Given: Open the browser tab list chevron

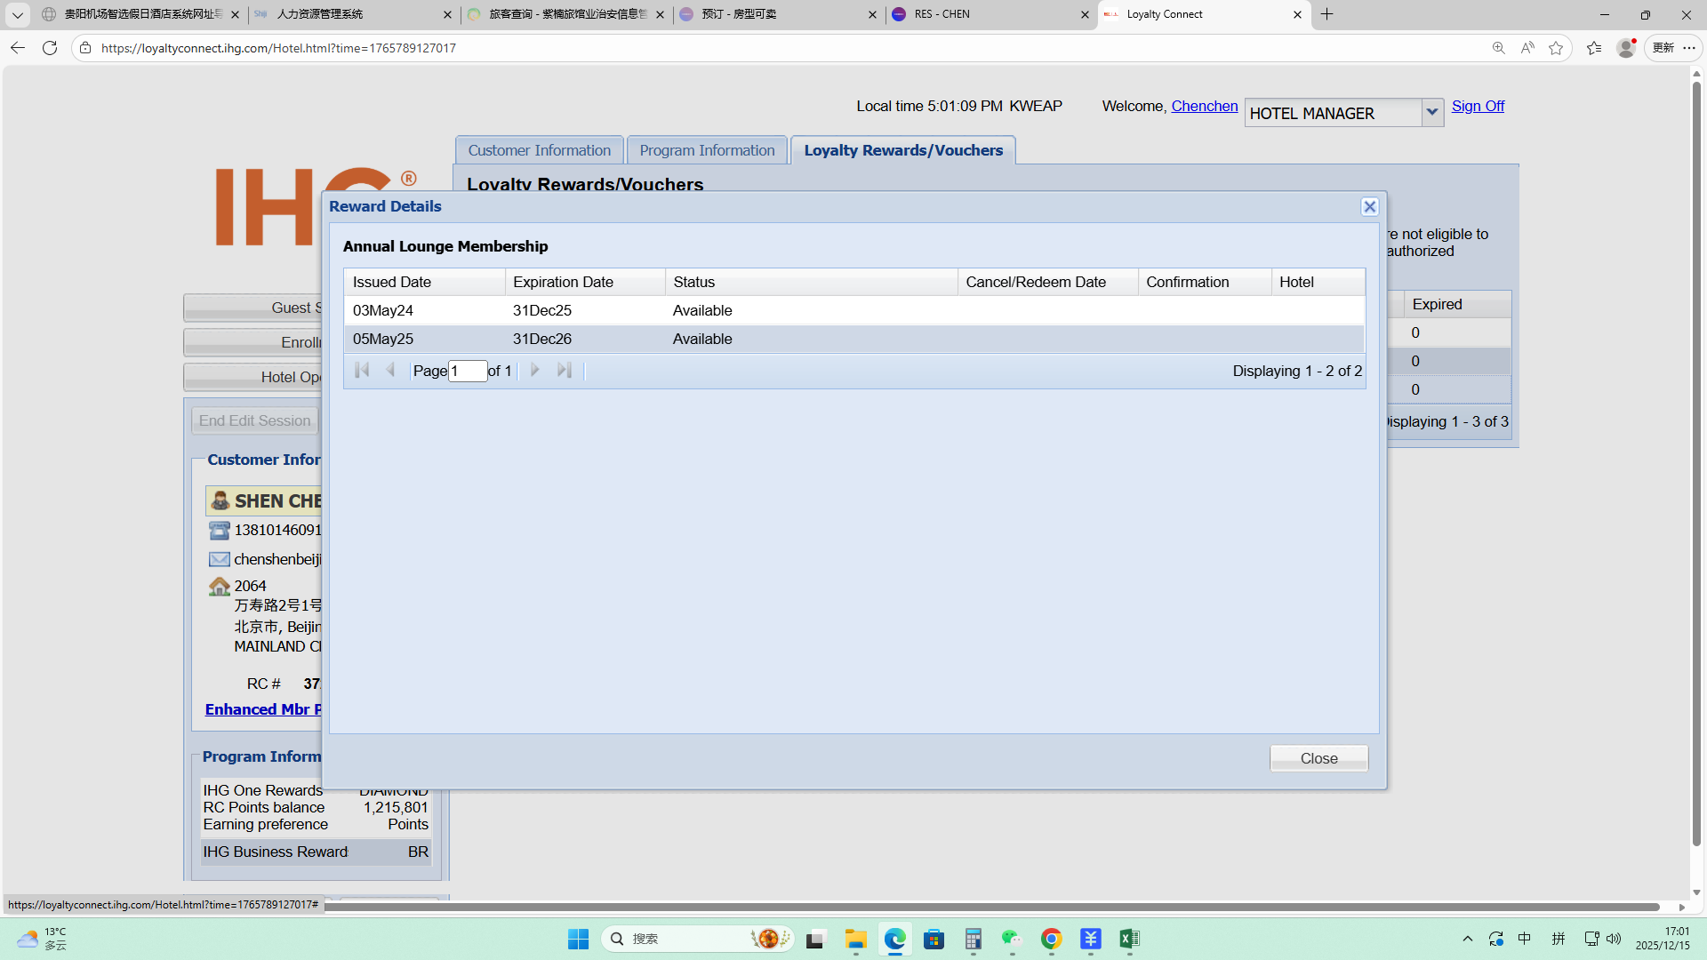Looking at the screenshot, I should point(17,14).
